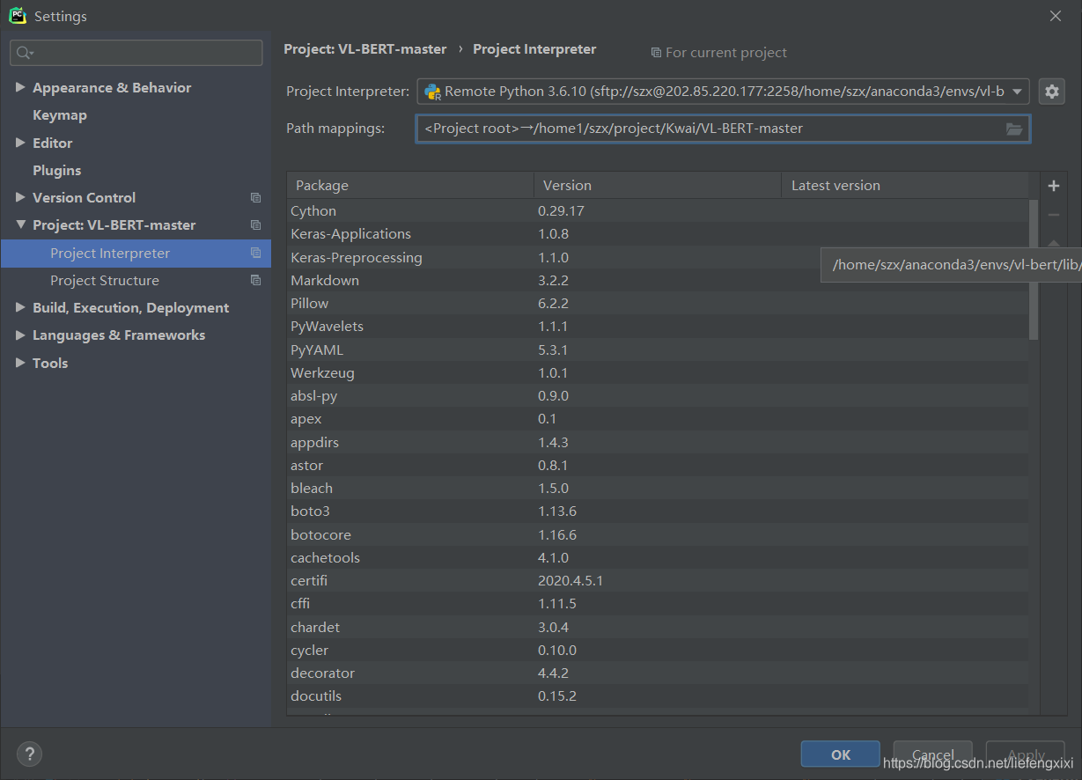
Task: Click the Remote Python interpreter icon
Action: pos(432,92)
